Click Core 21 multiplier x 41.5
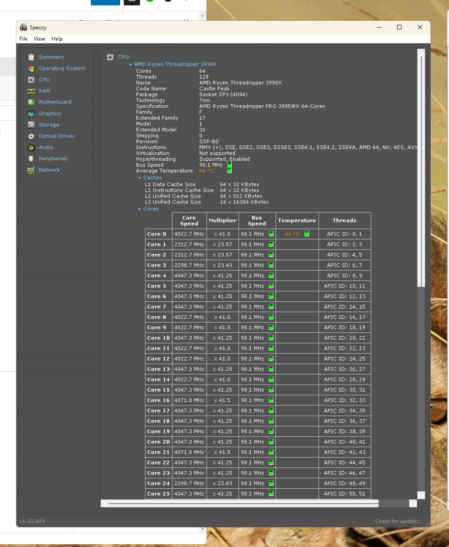Image resolution: width=449 pixels, height=547 pixels. tap(223, 452)
